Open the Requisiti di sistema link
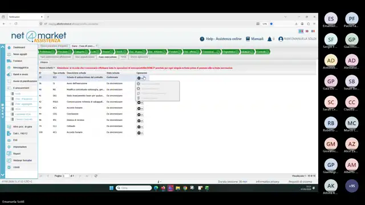The image size is (365, 205). coord(301,182)
